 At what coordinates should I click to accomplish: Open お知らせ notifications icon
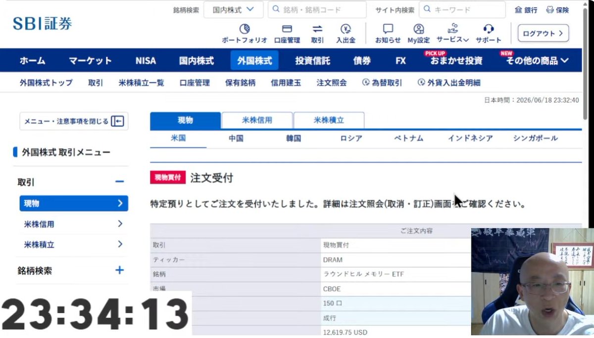388,29
